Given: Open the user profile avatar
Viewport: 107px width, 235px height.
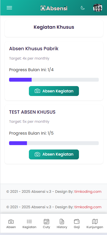Looking at the screenshot, I should 98,8.
